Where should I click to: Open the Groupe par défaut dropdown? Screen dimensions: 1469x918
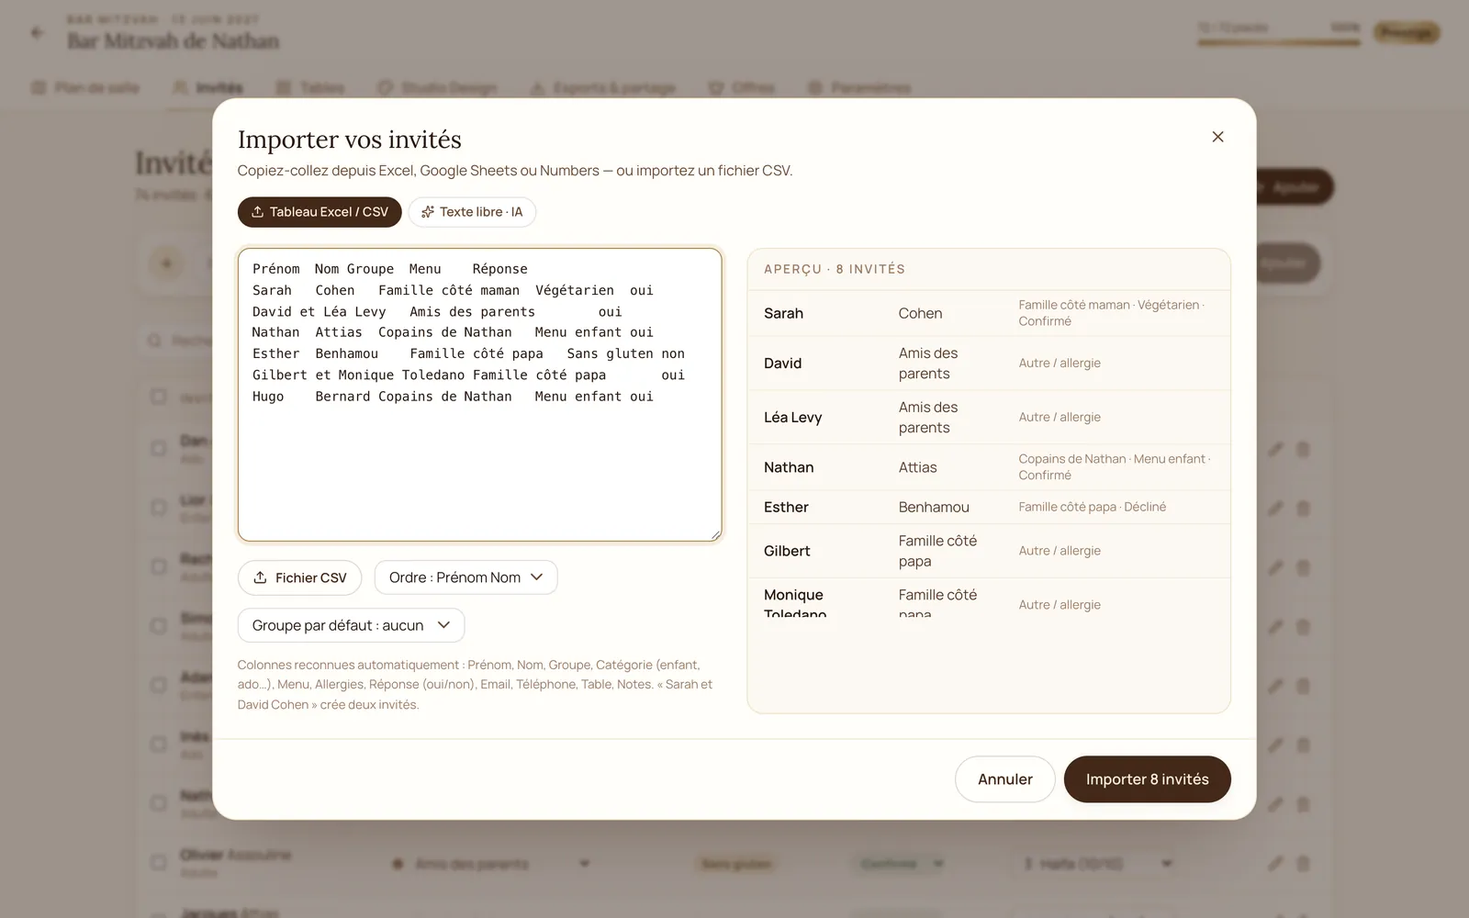pyautogui.click(x=351, y=625)
